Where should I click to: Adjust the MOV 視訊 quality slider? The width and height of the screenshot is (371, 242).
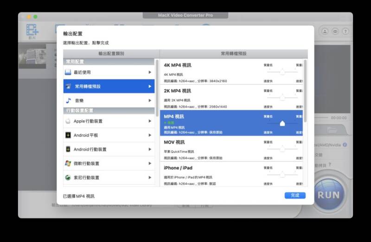tap(282, 149)
